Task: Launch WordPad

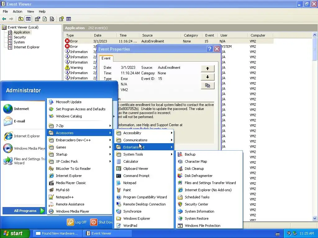Action: (144, 226)
